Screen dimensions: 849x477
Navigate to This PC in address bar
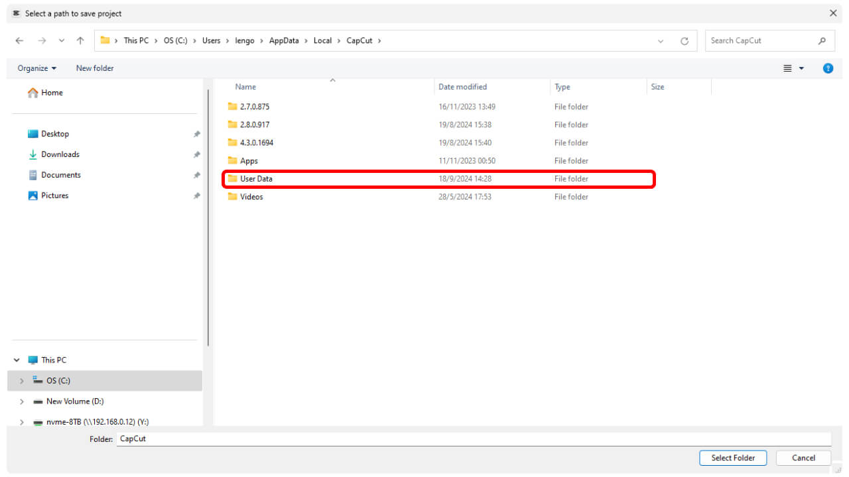tap(136, 40)
